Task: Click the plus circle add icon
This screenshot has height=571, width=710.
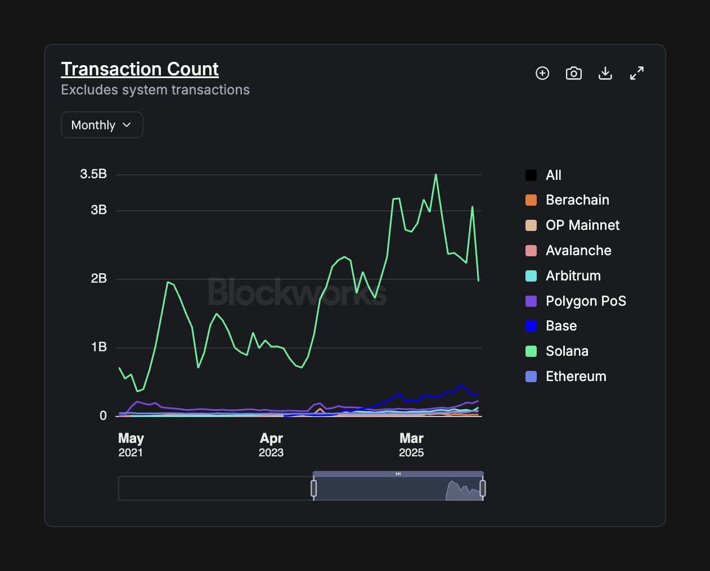Action: [x=542, y=73]
